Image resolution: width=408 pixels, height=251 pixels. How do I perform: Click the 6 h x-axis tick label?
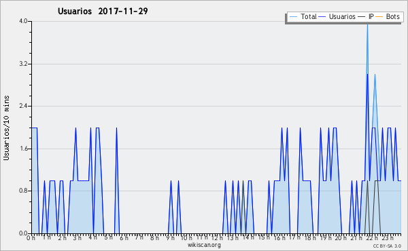124,237
